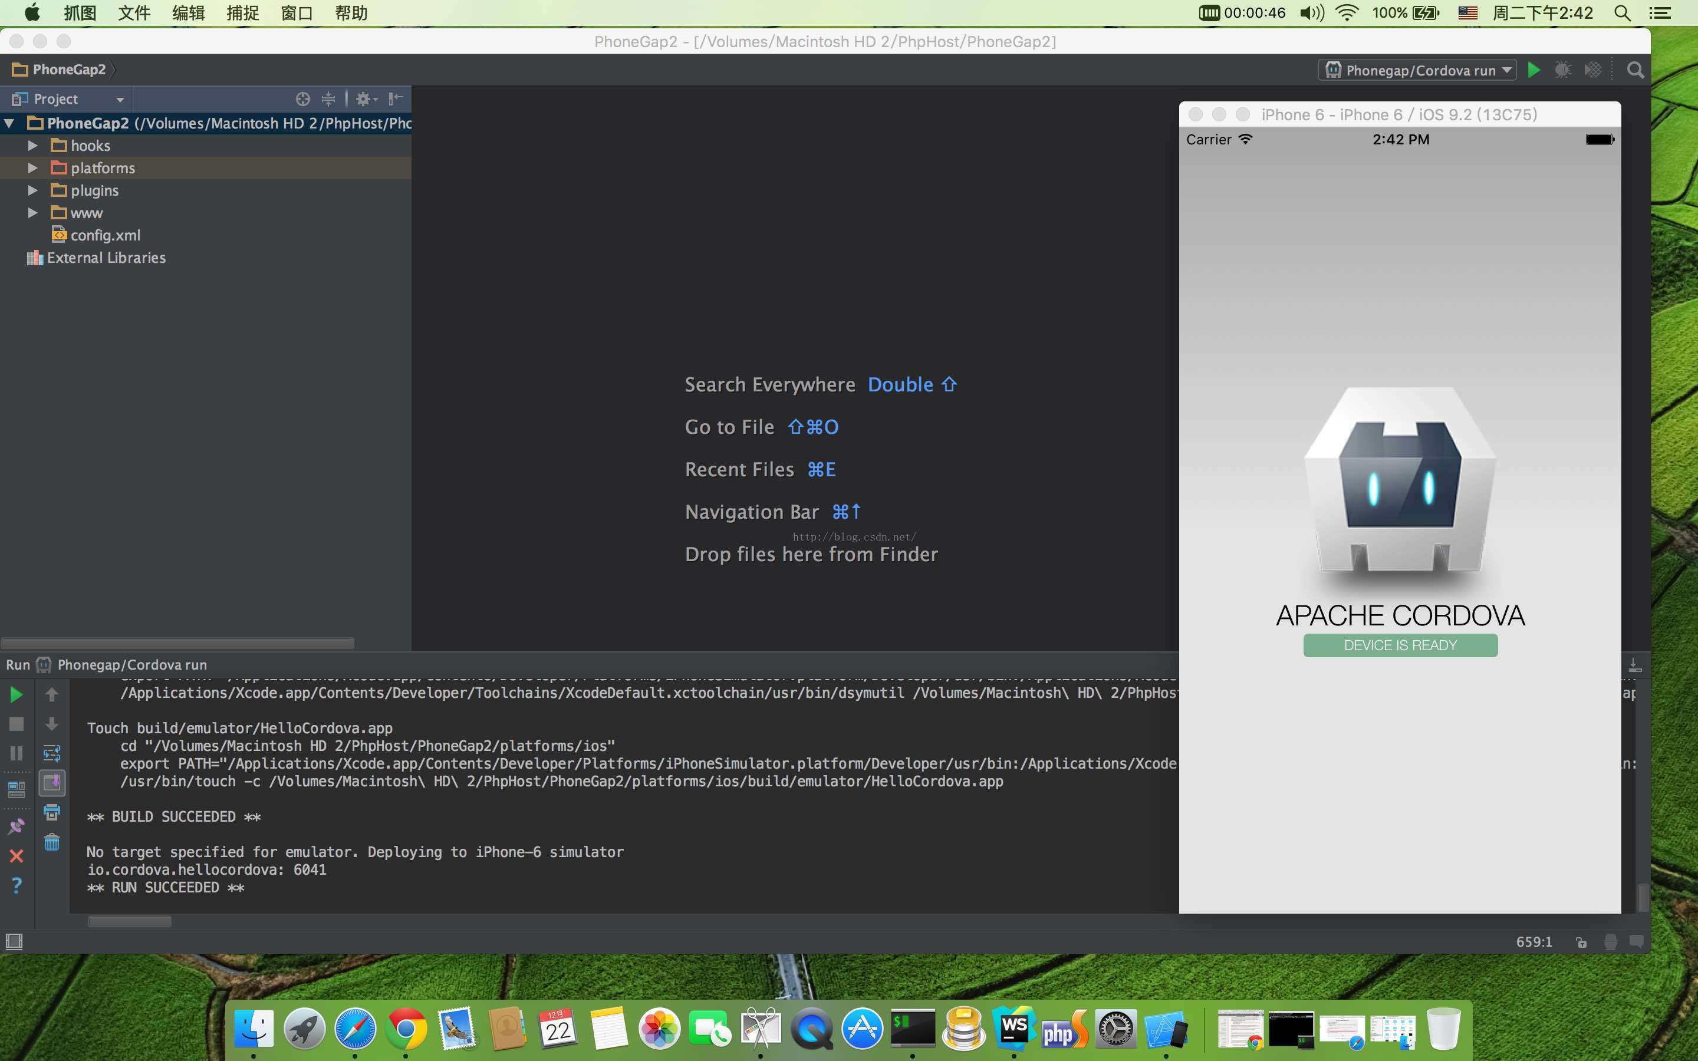
Task: Open 捕捉 menu in the menu bar
Action: click(243, 12)
